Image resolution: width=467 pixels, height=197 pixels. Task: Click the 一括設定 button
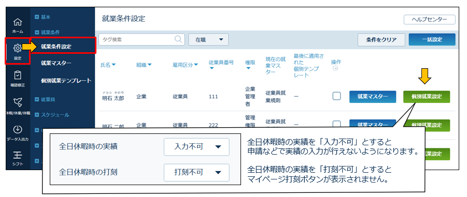pos(432,39)
